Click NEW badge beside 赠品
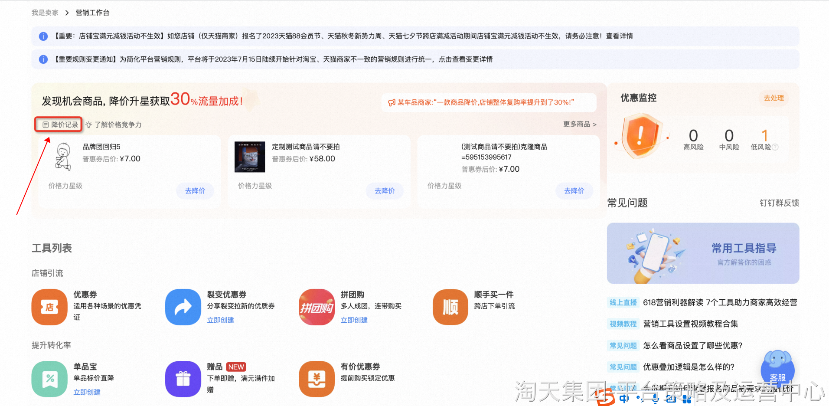This screenshot has height=406, width=829. [236, 367]
